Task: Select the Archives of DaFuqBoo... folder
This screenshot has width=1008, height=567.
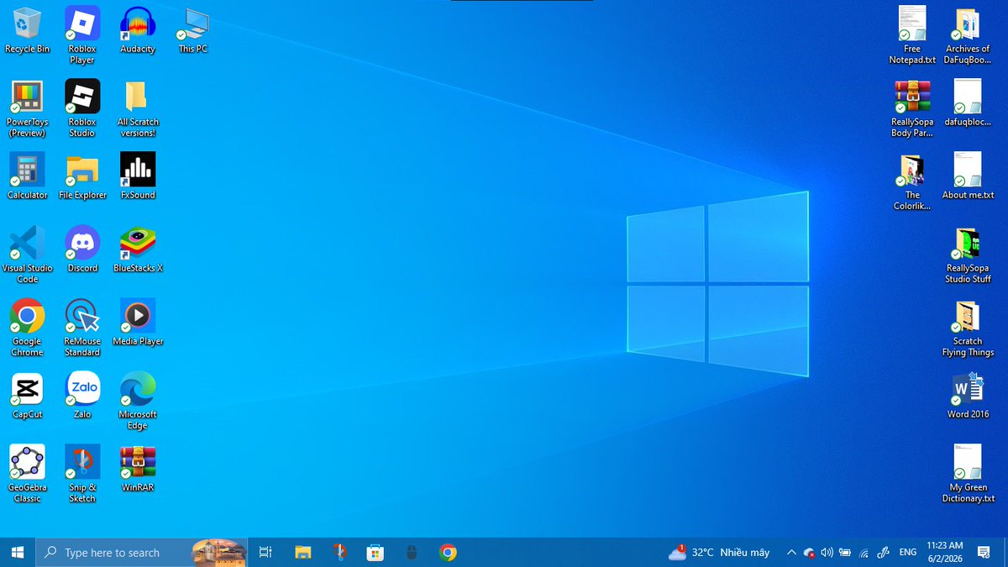Action: [968, 35]
